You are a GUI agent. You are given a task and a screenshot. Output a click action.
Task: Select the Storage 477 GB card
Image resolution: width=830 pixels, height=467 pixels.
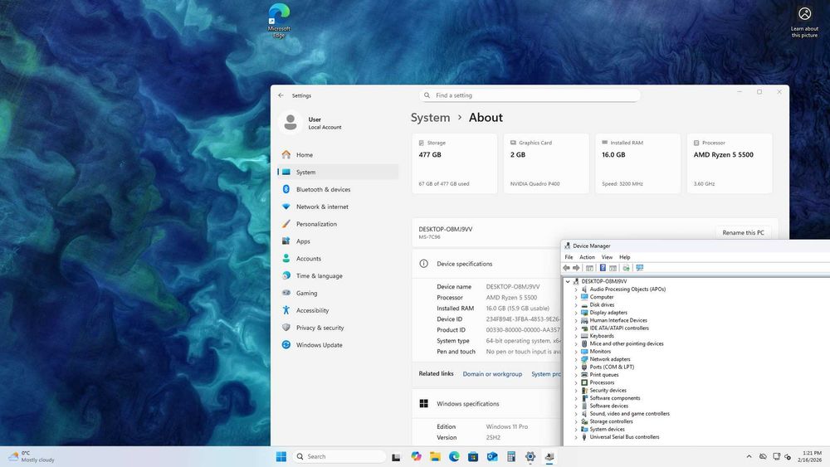(x=454, y=163)
